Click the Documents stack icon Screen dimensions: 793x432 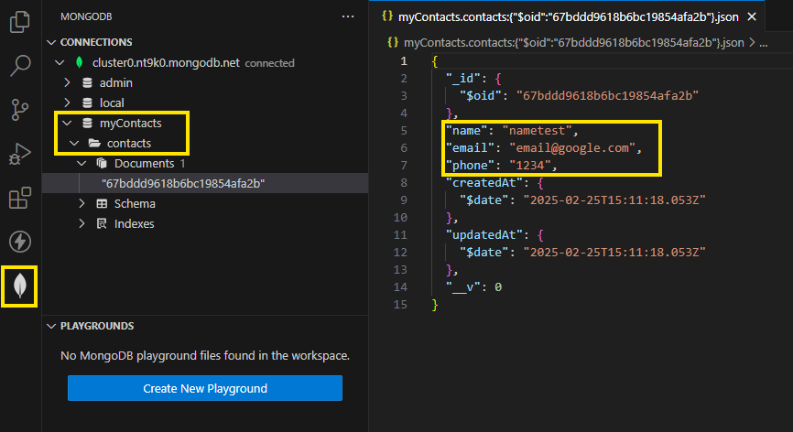click(102, 163)
